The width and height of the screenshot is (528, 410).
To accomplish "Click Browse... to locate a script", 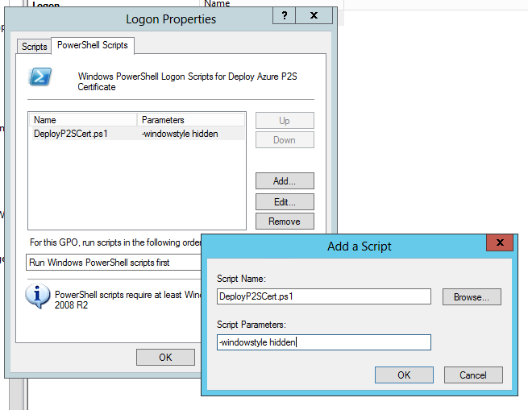I will (472, 297).
